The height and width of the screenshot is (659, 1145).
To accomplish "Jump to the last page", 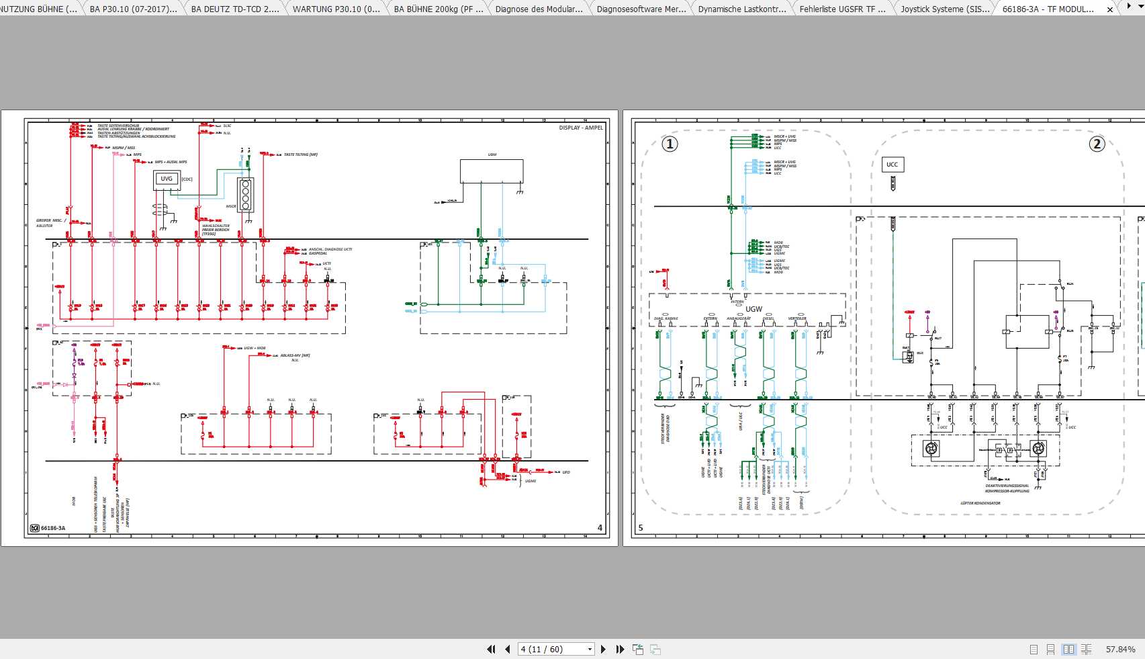I will tap(620, 649).
